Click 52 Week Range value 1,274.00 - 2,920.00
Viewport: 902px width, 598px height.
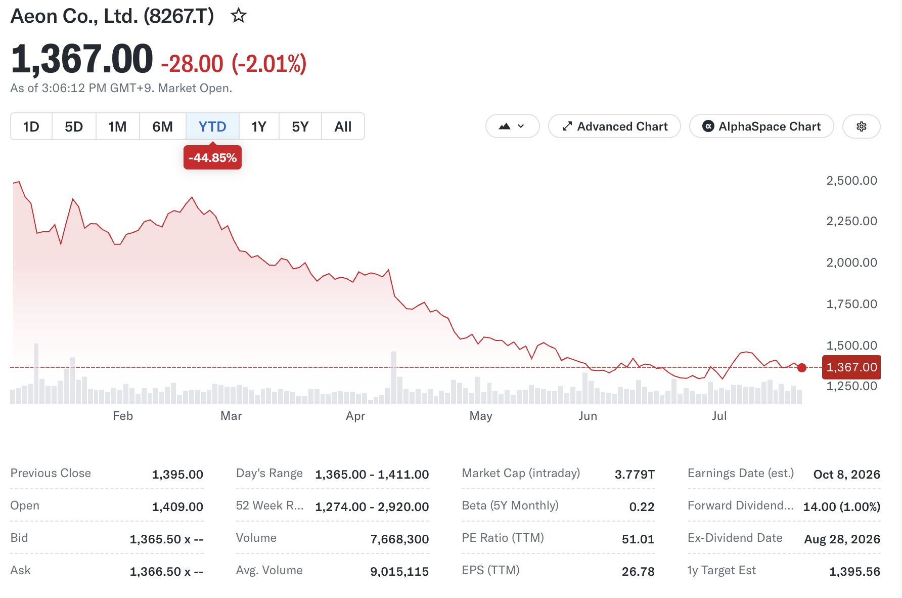(372, 507)
